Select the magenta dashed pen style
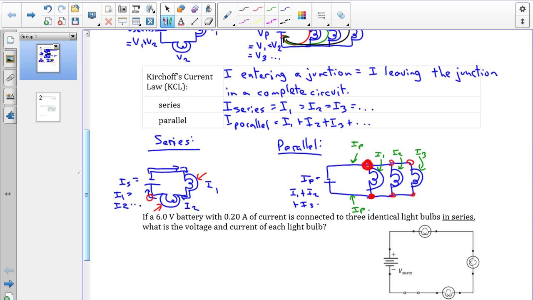The width and height of the screenshot is (533, 300). pyautogui.click(x=271, y=21)
